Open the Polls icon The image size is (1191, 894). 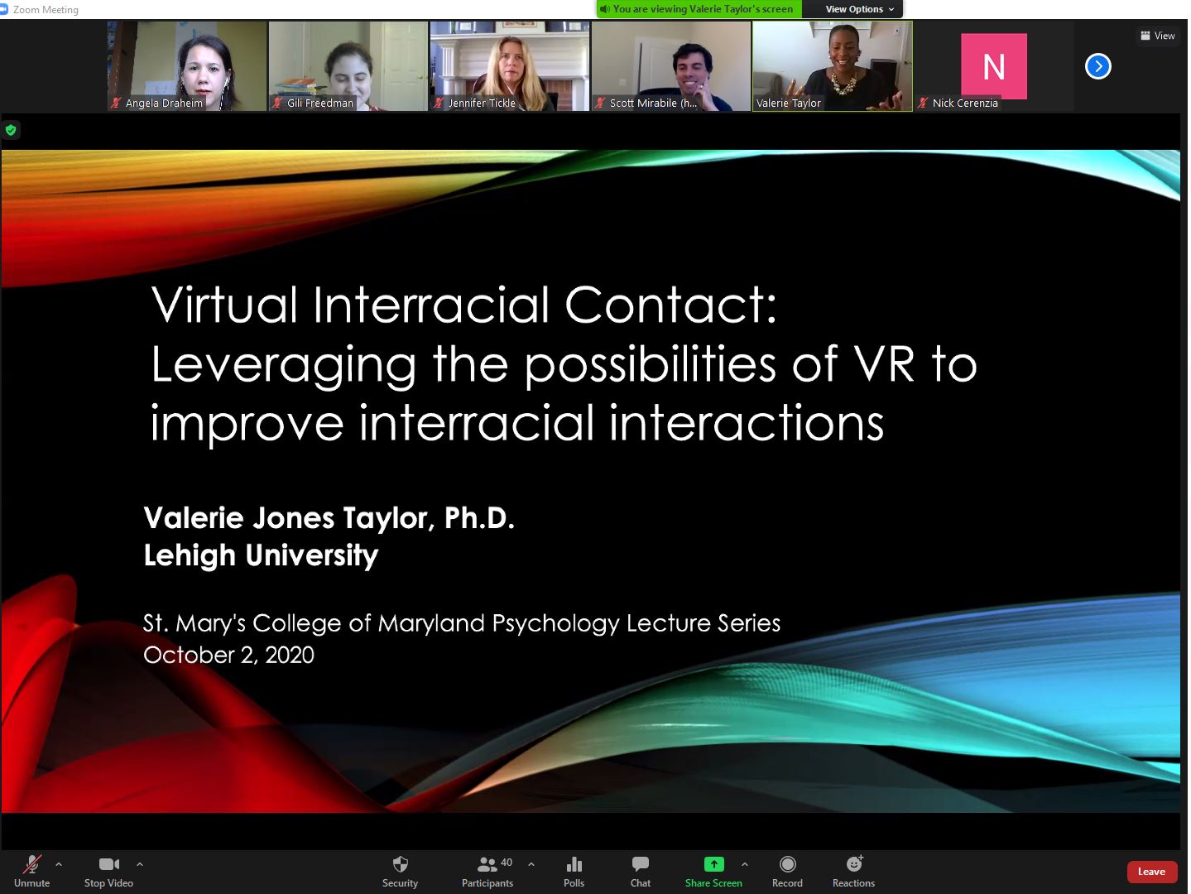pyautogui.click(x=574, y=864)
